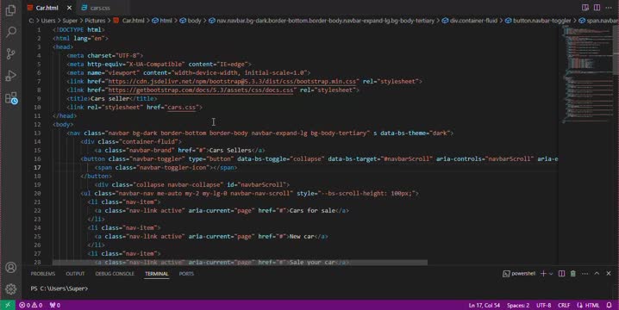This screenshot has width=619, height=310.
Task: Split the editor to the right
Action: pyautogui.click(x=597, y=8)
